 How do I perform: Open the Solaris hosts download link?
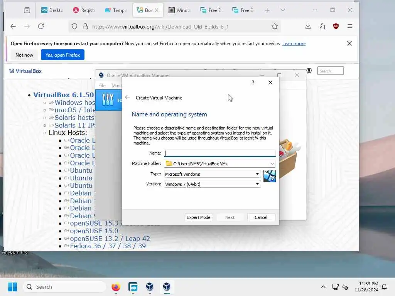74,118
